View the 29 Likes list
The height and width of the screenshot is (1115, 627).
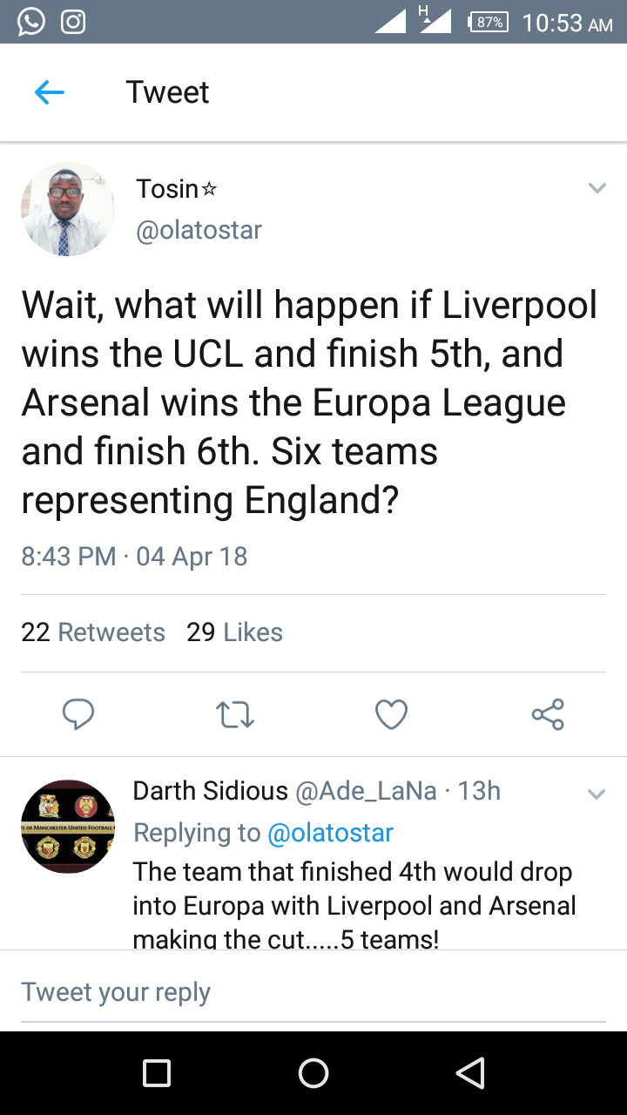(234, 632)
